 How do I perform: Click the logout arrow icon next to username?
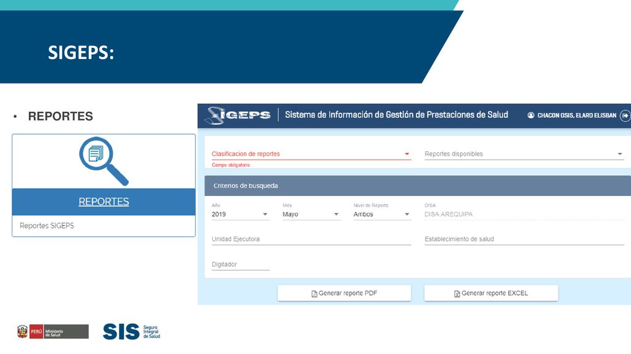pyautogui.click(x=625, y=116)
